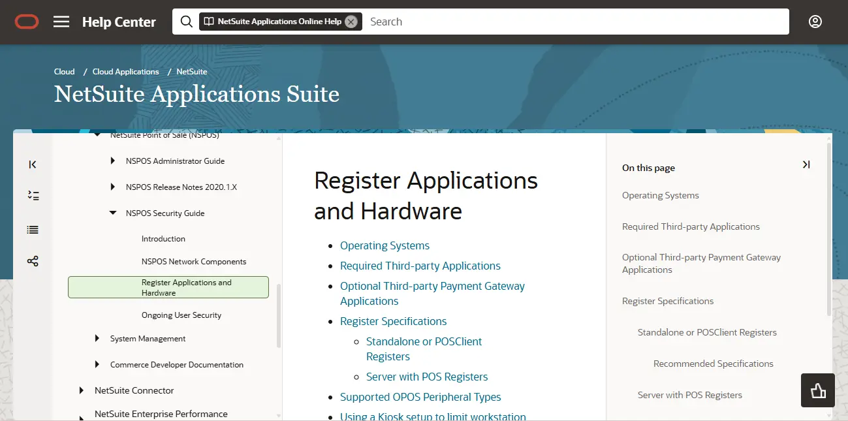Expand the System Management node
Viewport: 848px width, 421px height.
[97, 339]
